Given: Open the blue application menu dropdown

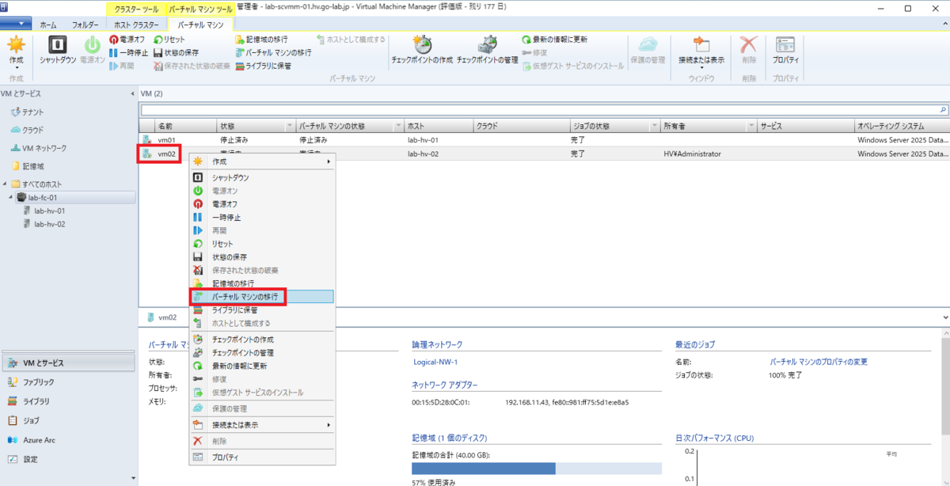Looking at the screenshot, I should click(x=17, y=25).
